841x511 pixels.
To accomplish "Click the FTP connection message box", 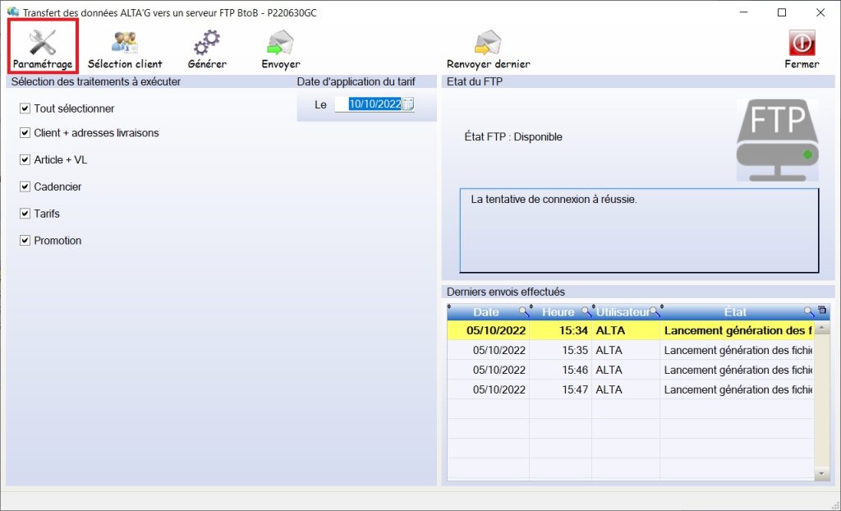I will (x=639, y=230).
